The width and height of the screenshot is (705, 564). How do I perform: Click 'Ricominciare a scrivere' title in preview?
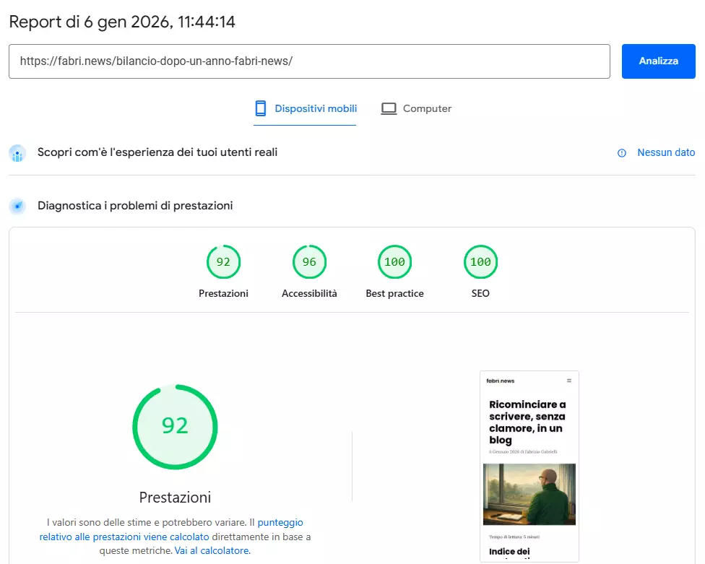527,422
